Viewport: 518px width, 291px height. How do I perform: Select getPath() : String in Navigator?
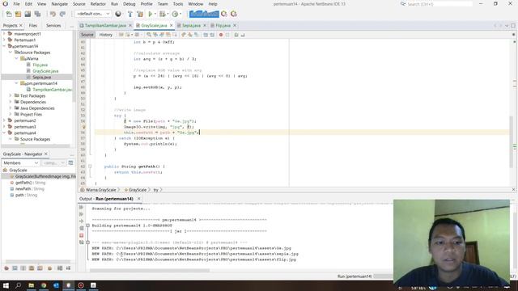click(31, 183)
